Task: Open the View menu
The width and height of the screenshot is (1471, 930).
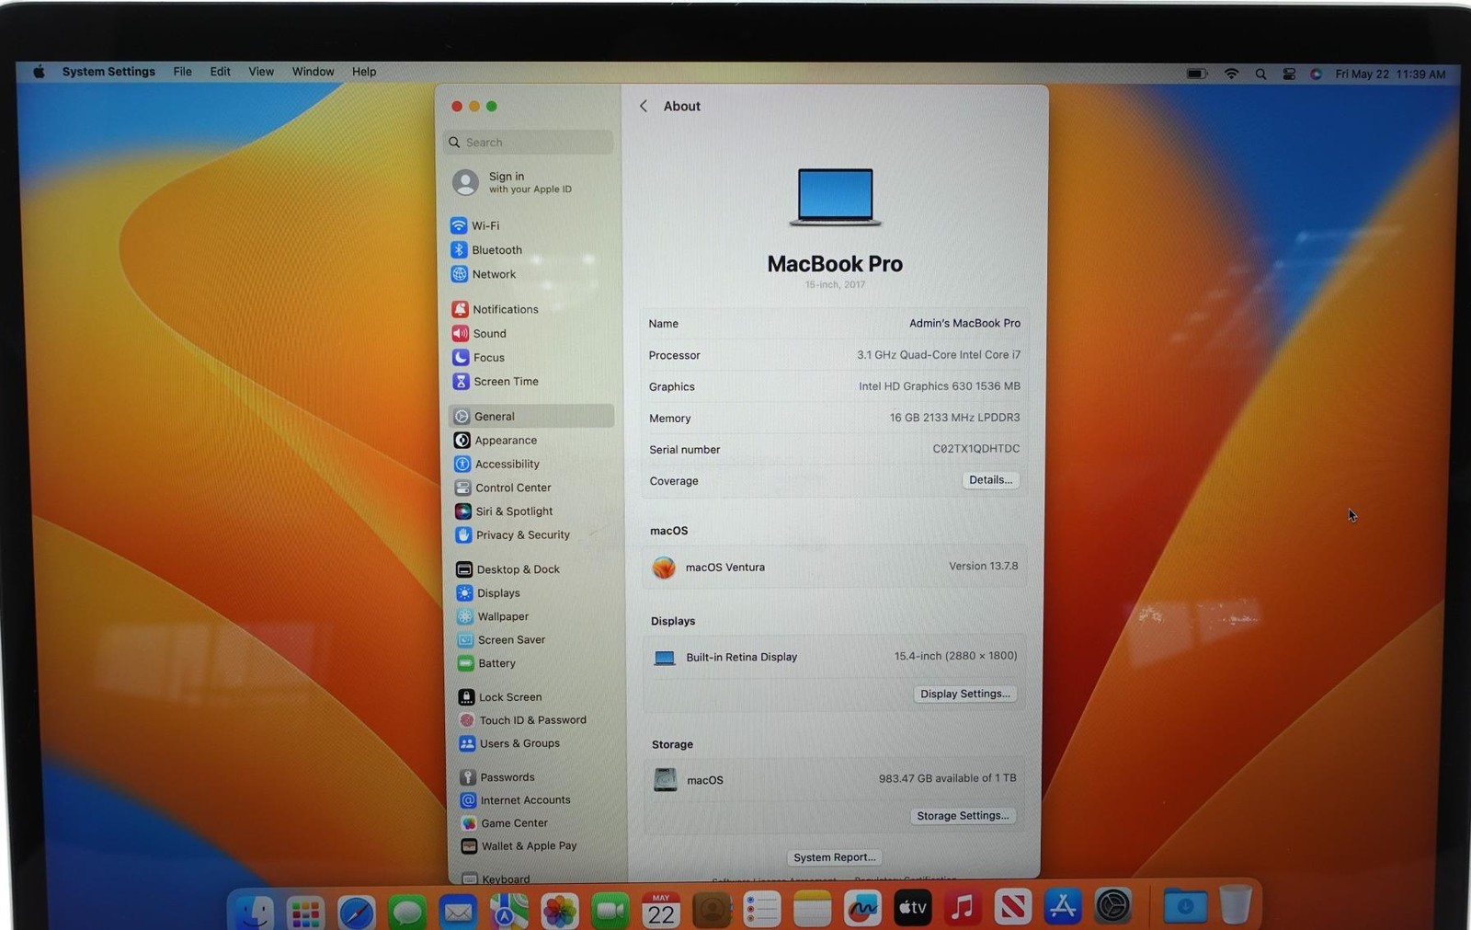Action: point(261,72)
